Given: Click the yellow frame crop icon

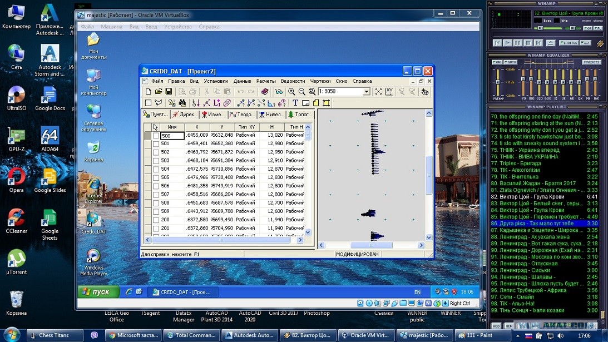Looking at the screenshot, I should (327, 103).
